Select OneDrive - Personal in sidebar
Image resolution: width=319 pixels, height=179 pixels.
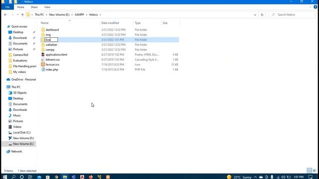(23, 80)
